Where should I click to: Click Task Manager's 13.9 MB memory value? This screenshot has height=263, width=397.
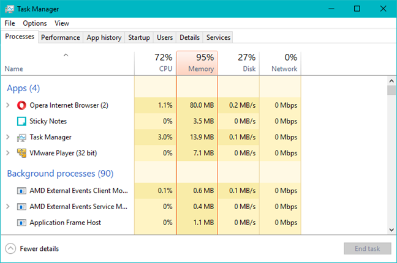click(202, 137)
